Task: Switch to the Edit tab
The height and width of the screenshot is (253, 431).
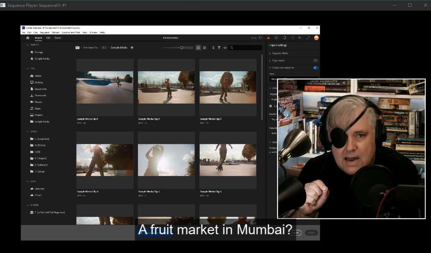Action: pyautogui.click(x=48, y=38)
